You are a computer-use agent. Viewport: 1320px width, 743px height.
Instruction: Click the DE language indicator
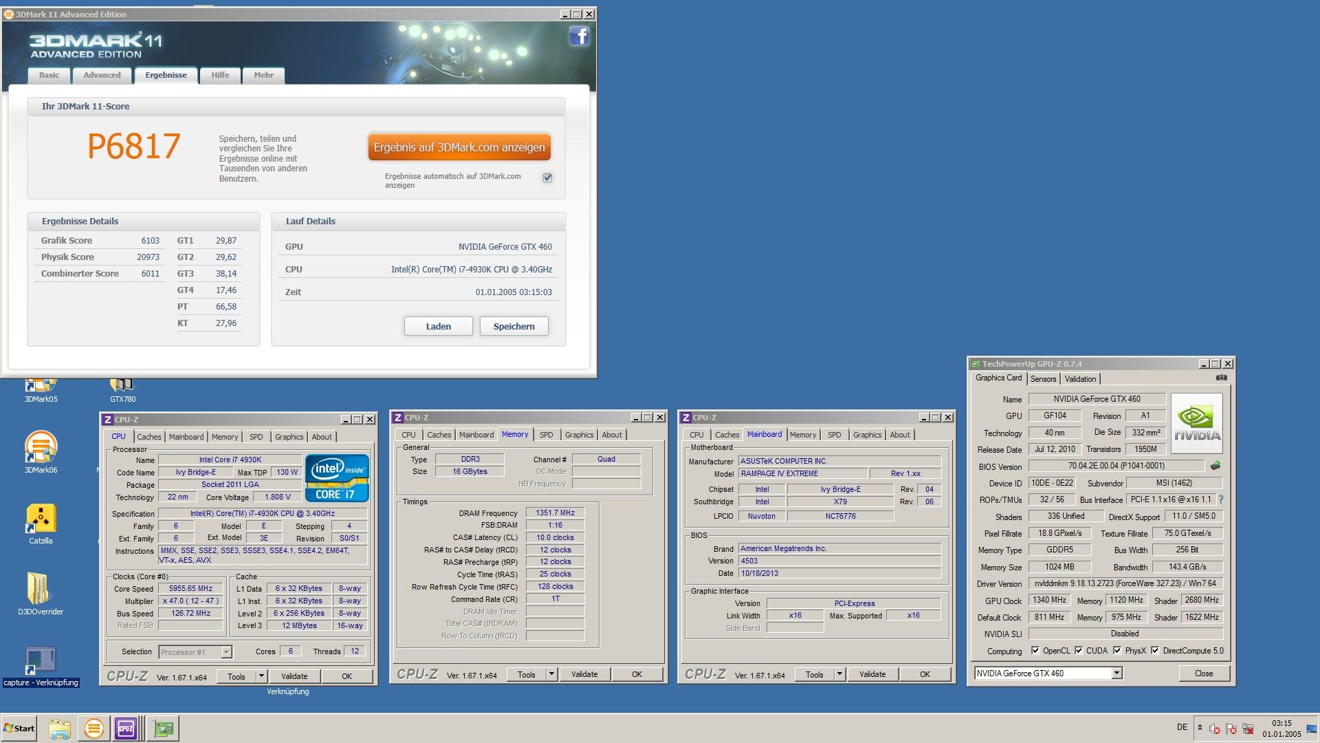pyautogui.click(x=1182, y=727)
